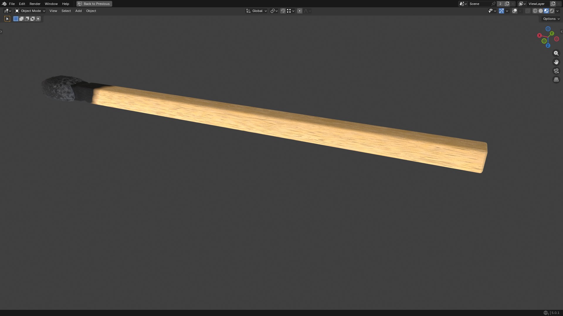Click the Add View Layer icon
Screen dimensions: 563x316
(x=553, y=4)
